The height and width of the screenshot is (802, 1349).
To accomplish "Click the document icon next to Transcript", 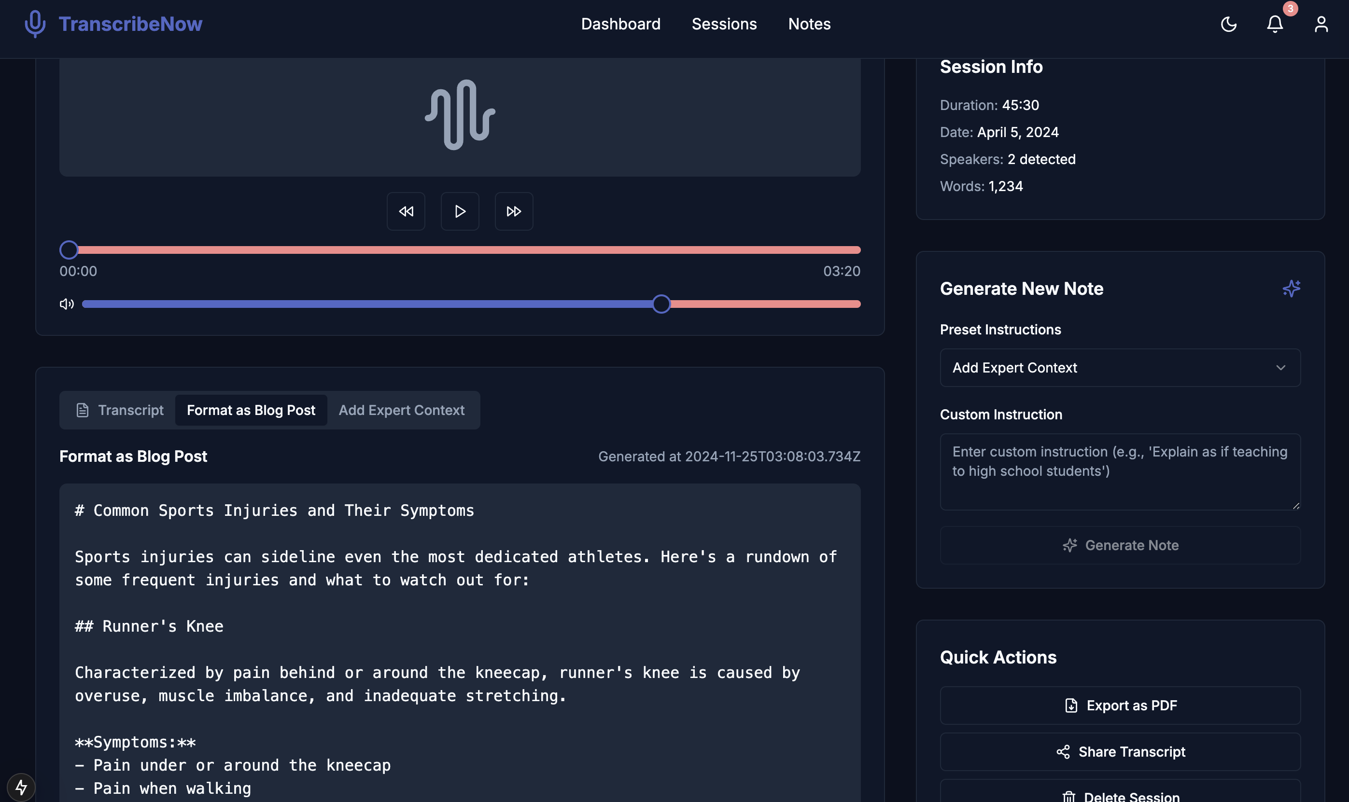I will coord(83,410).
